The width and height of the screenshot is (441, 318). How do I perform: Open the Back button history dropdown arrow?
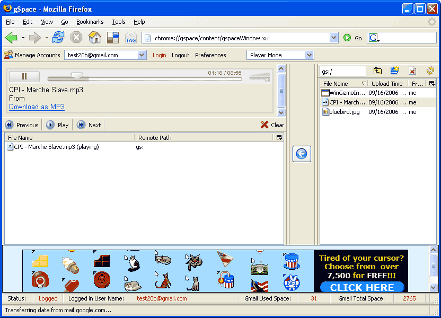pos(23,38)
